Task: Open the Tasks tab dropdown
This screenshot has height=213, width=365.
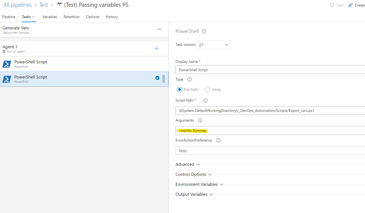Action: pyautogui.click(x=28, y=17)
